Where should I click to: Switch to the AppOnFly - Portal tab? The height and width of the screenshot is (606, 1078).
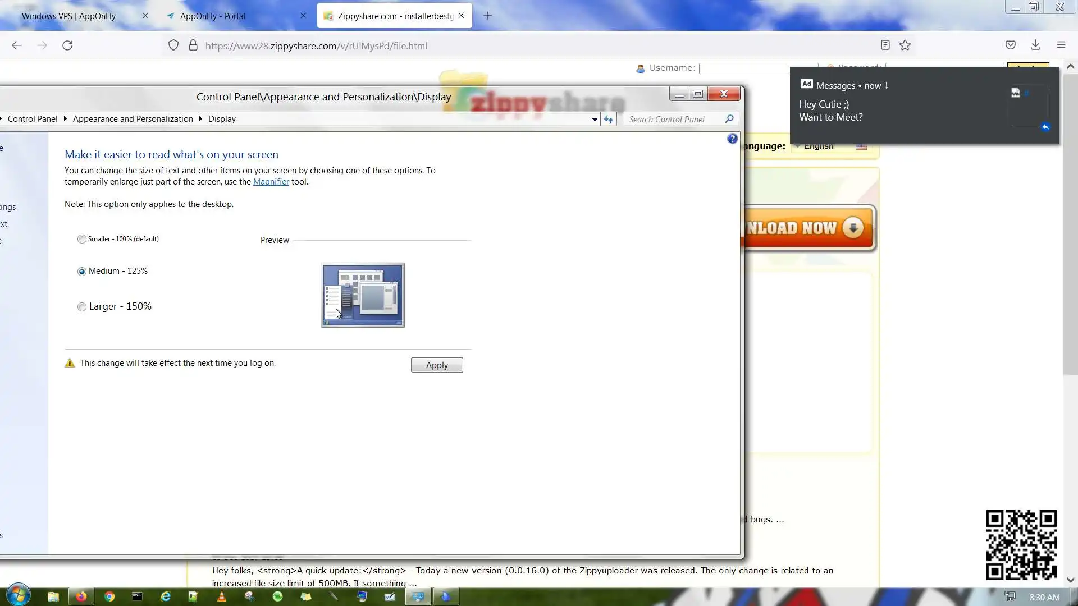(213, 16)
